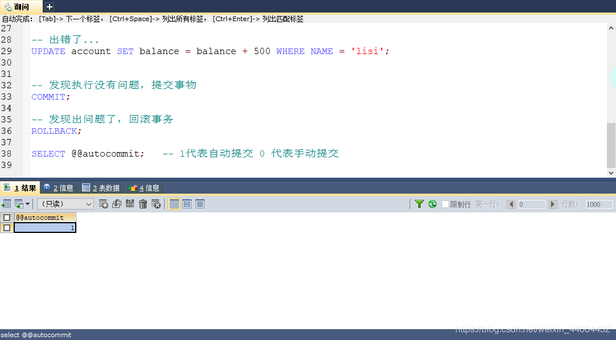Select the 1 结果 result tab

coord(19,188)
